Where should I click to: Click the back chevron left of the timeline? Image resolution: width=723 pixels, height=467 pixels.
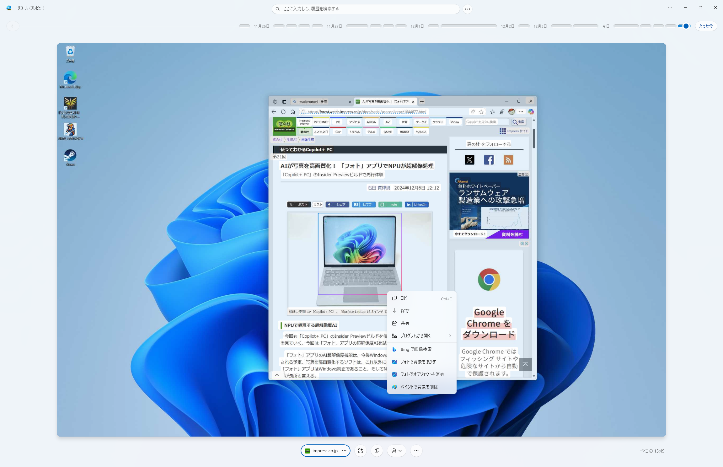[x=13, y=26]
